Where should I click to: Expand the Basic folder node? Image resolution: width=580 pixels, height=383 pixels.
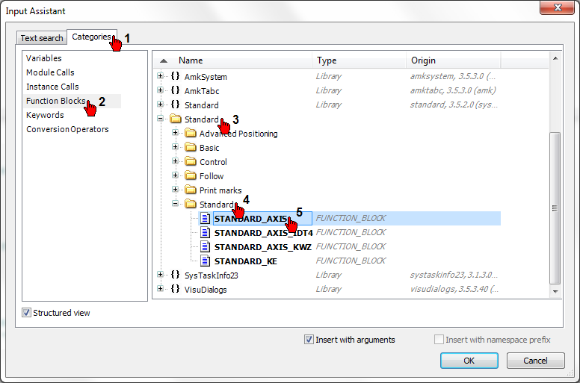pos(176,147)
